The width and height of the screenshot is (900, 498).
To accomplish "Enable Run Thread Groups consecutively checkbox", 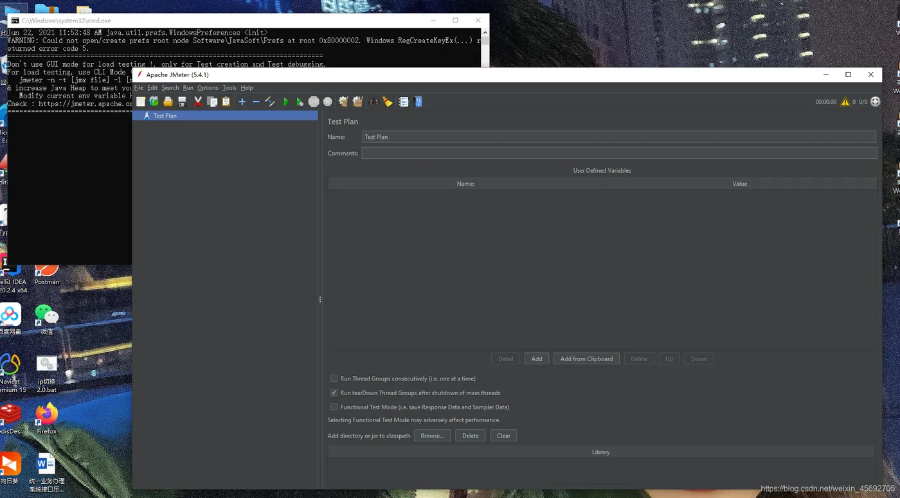I will pos(334,378).
